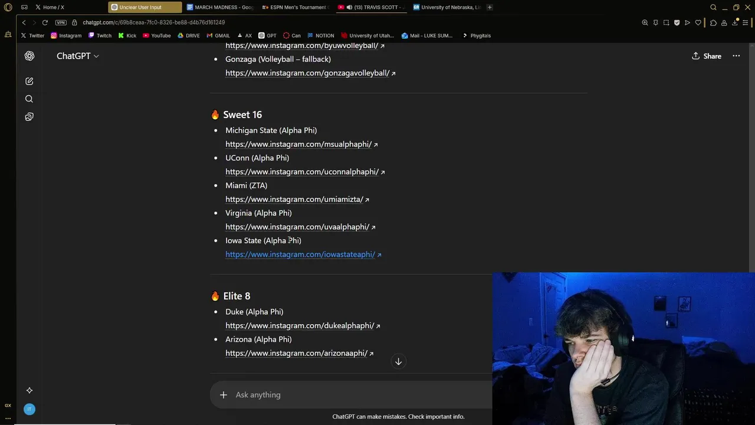The width and height of the screenshot is (755, 425).
Task: Open the conversation options three-dot menu
Action: pos(736,56)
